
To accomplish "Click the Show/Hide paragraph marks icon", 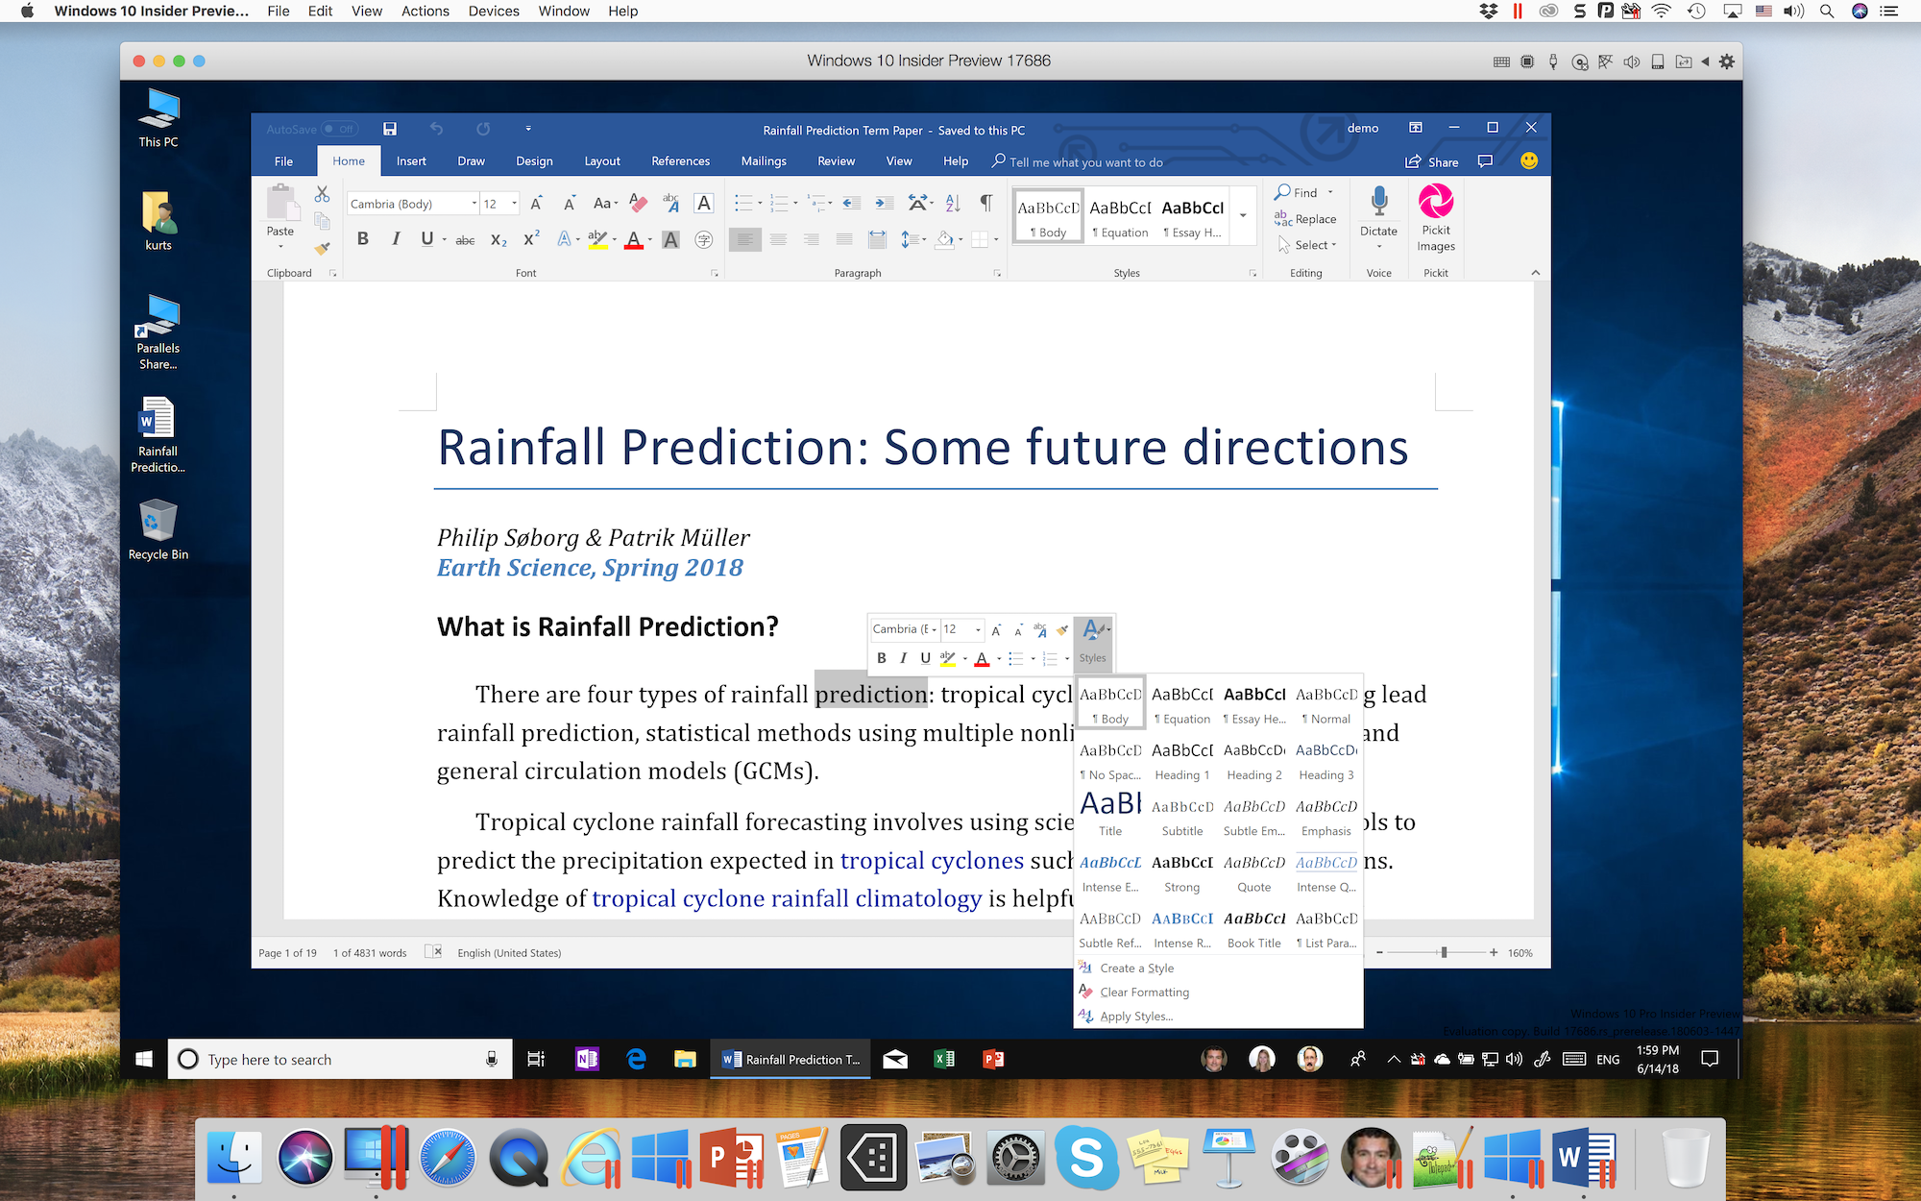I will click(x=985, y=203).
